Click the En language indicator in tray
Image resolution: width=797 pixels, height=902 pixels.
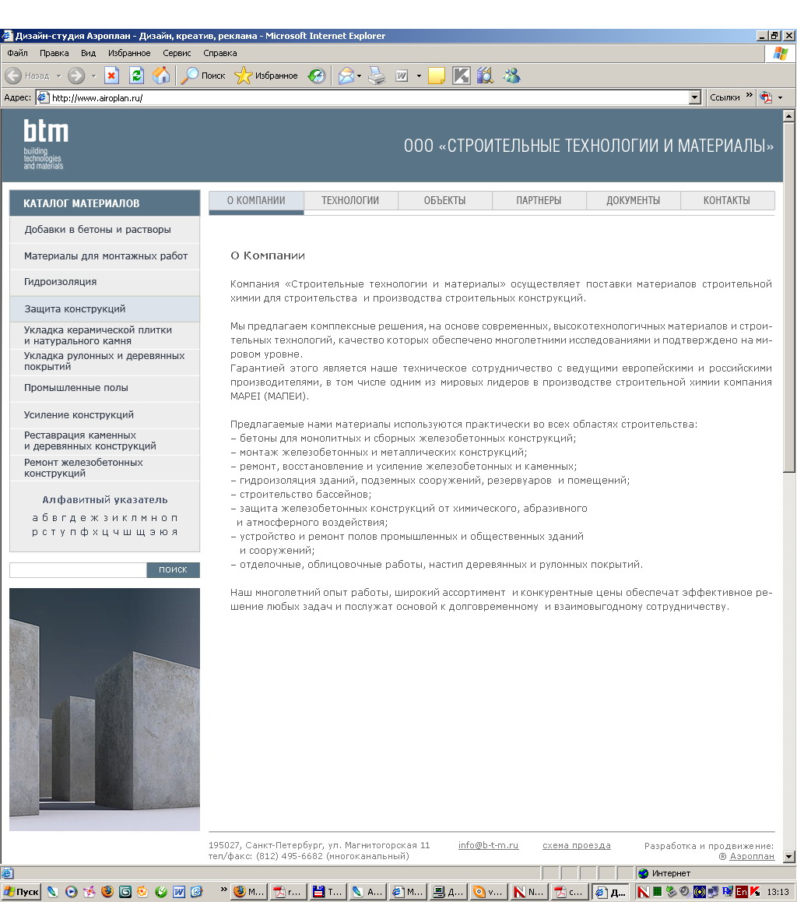click(x=740, y=893)
